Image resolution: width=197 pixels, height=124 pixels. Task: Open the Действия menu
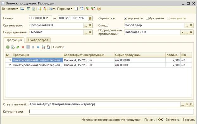(10, 9)
